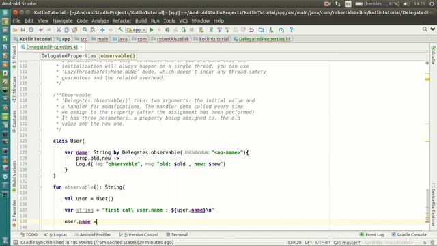Click the Copy toolbar icon
Screen dimensions: 437x246
coord(67,30)
